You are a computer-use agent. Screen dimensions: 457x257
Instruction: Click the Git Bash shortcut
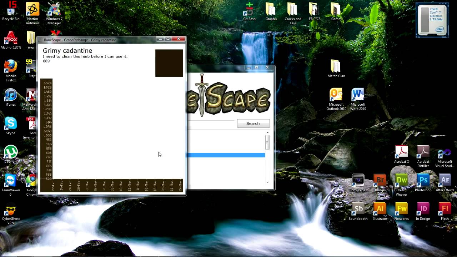pos(249,11)
